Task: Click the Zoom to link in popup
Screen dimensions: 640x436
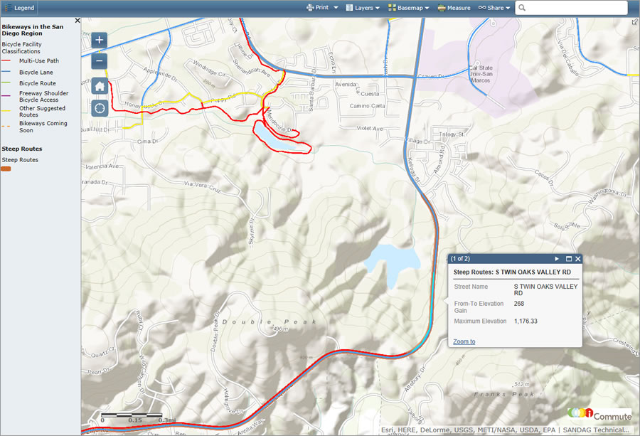Action: (464, 341)
